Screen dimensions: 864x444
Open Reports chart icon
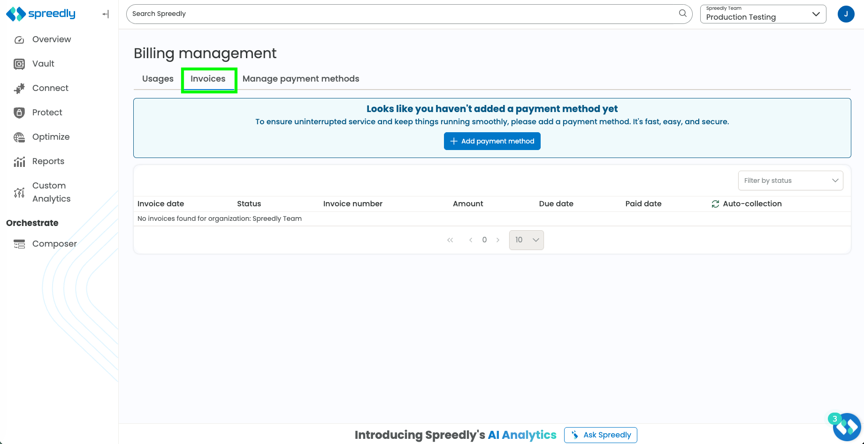(x=19, y=162)
